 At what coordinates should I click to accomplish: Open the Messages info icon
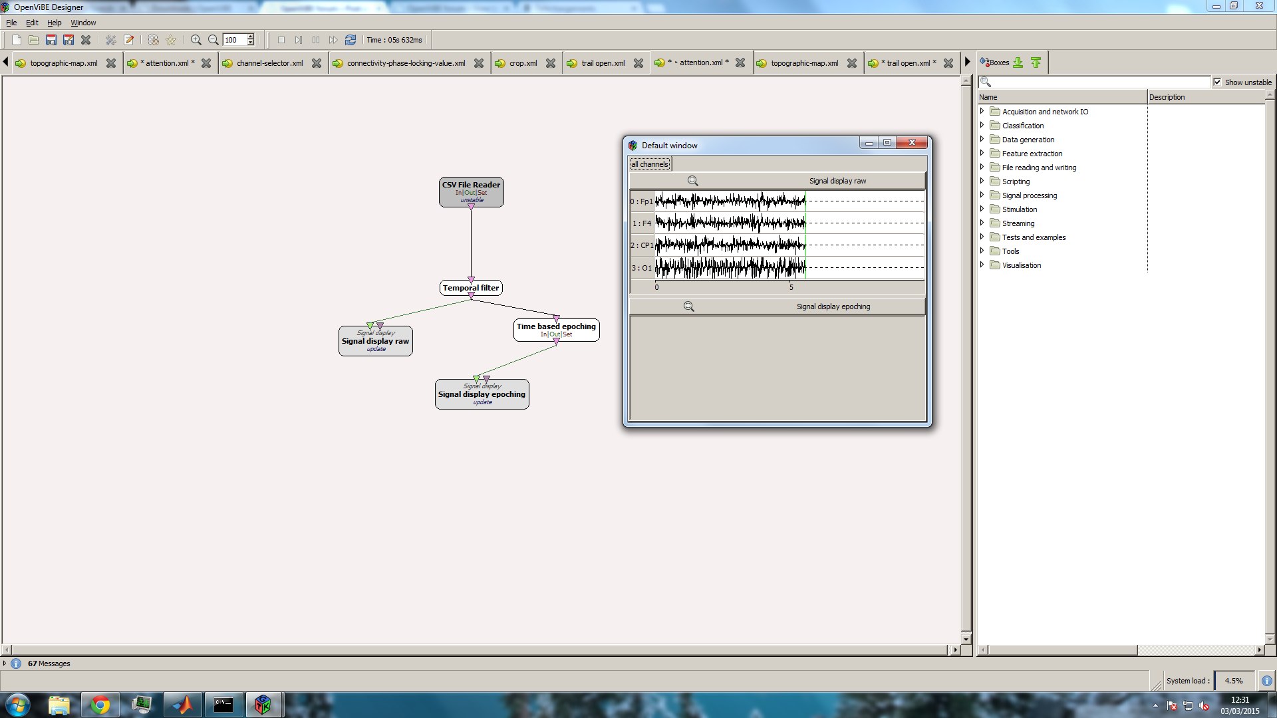(16, 663)
